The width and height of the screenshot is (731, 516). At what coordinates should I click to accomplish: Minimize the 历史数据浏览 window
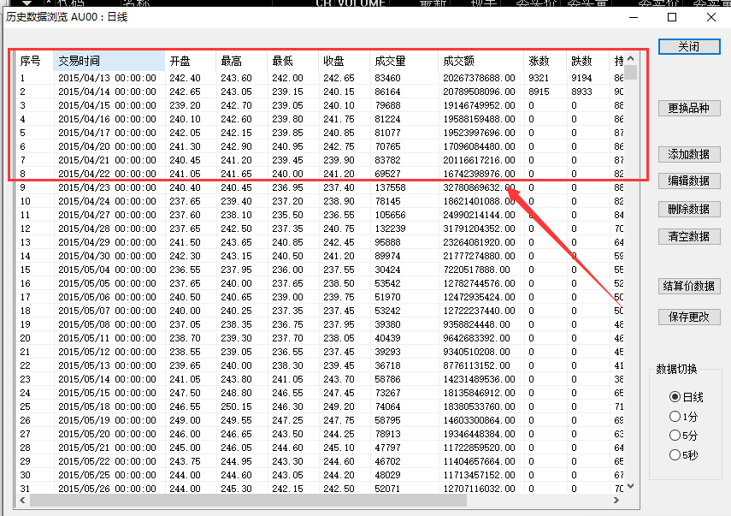click(634, 17)
